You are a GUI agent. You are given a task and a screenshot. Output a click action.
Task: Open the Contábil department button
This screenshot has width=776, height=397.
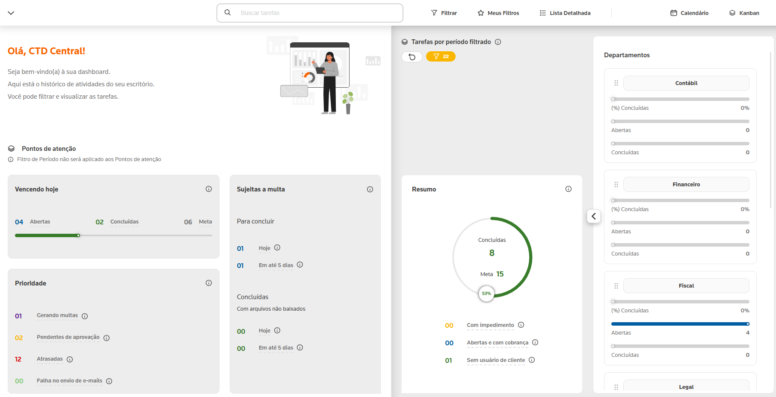(x=686, y=83)
